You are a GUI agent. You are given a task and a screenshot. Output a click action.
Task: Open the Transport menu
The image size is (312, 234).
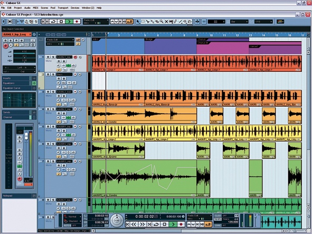coord(63,8)
